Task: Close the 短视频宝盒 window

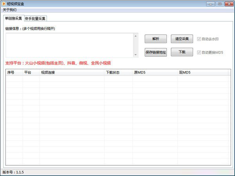Action: coord(229,4)
